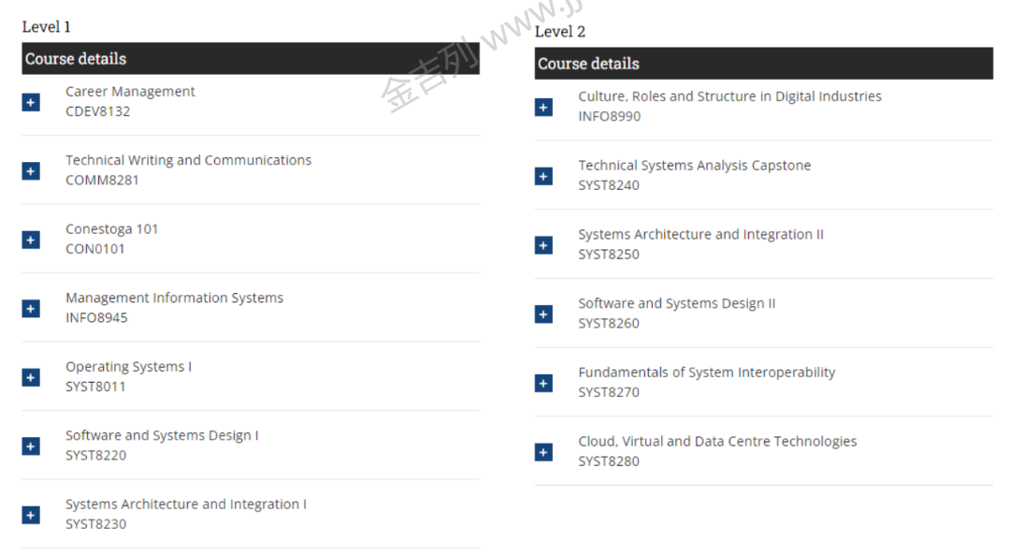The image size is (1010, 556).
Task: Expand the Conestoga 101 course row
Action: (31, 240)
